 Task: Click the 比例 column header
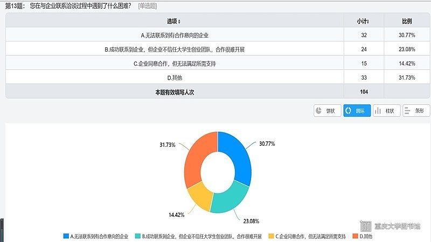pyautogui.click(x=407, y=22)
